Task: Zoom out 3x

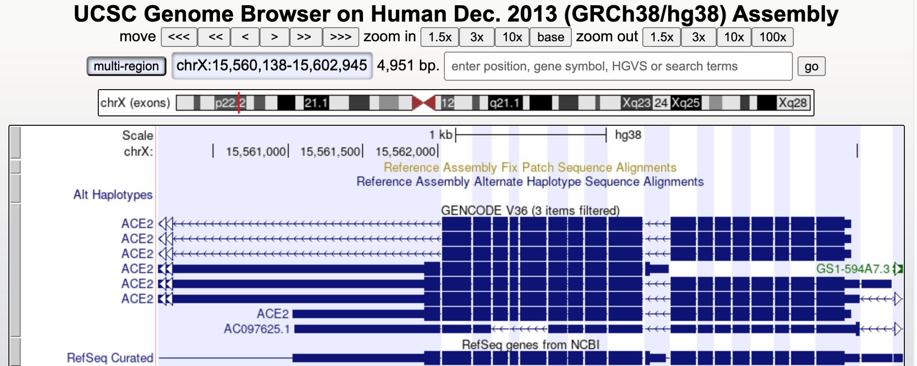Action: (x=698, y=37)
